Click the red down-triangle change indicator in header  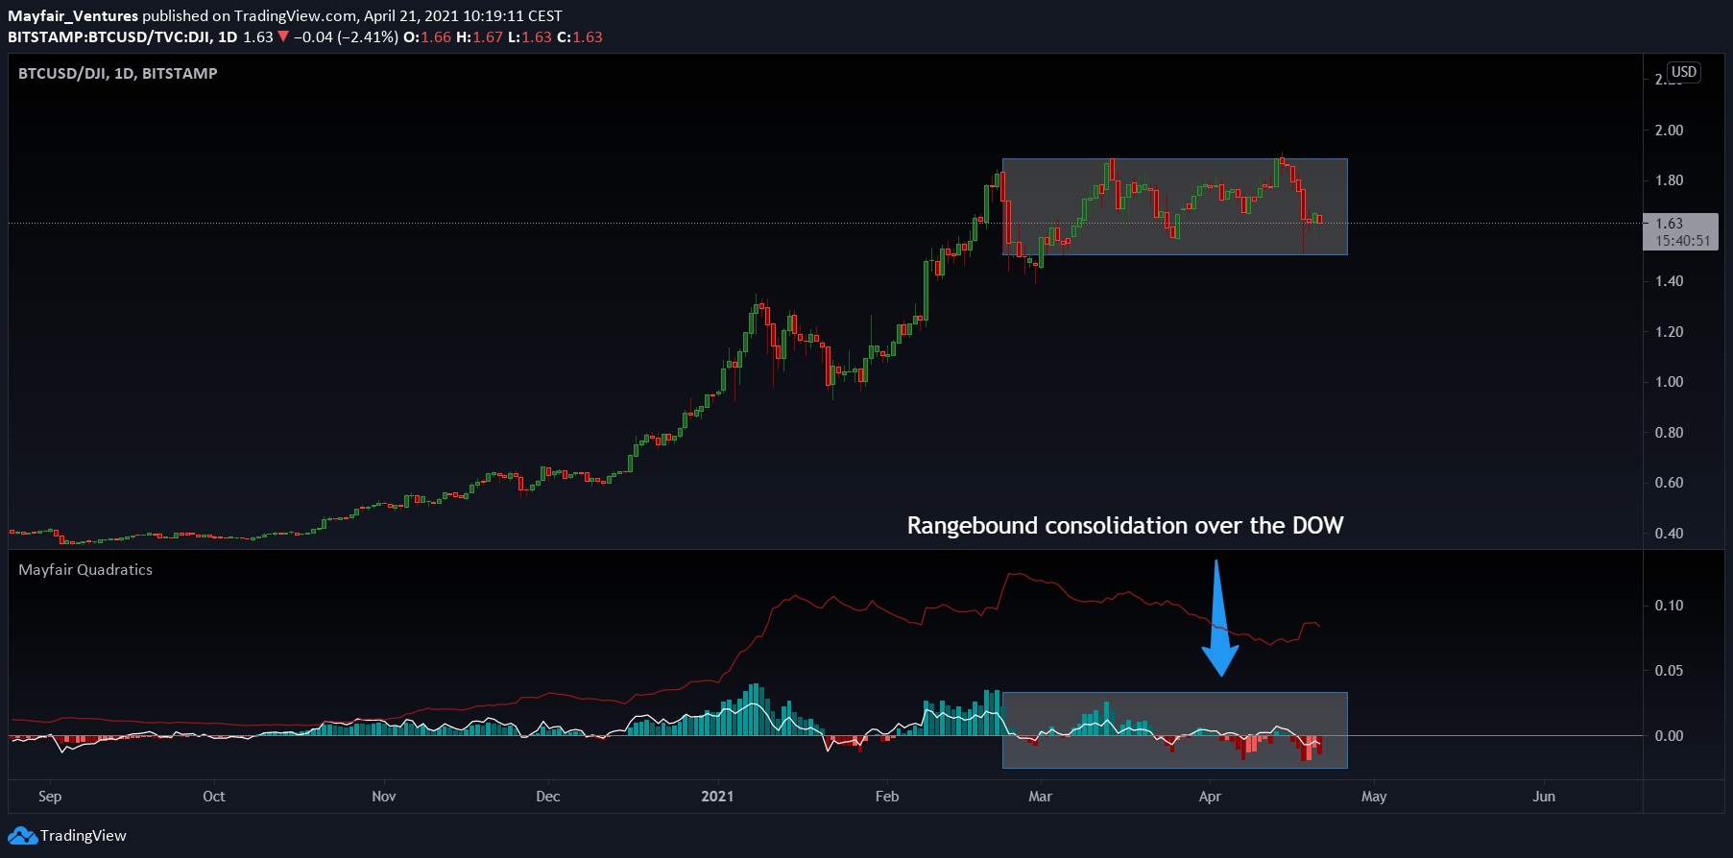pos(283,36)
